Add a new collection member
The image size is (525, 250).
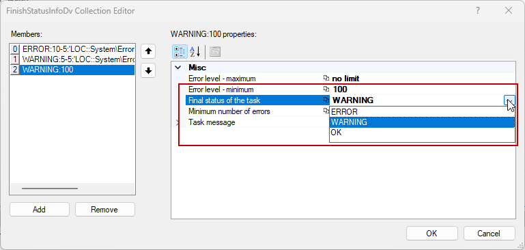click(39, 210)
